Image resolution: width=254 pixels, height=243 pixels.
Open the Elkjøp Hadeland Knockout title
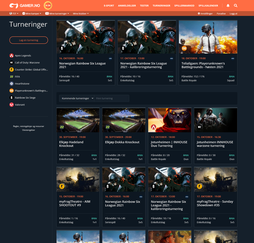click(x=71, y=144)
